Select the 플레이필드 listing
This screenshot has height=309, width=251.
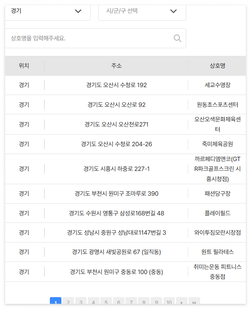[x=220, y=213]
